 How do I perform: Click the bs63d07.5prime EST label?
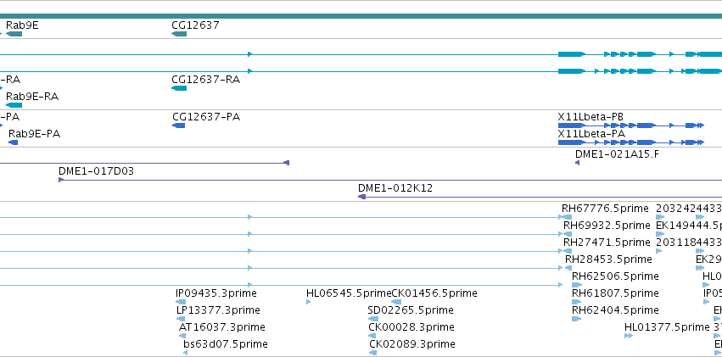(x=225, y=344)
